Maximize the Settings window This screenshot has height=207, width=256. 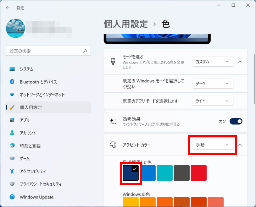233,5
